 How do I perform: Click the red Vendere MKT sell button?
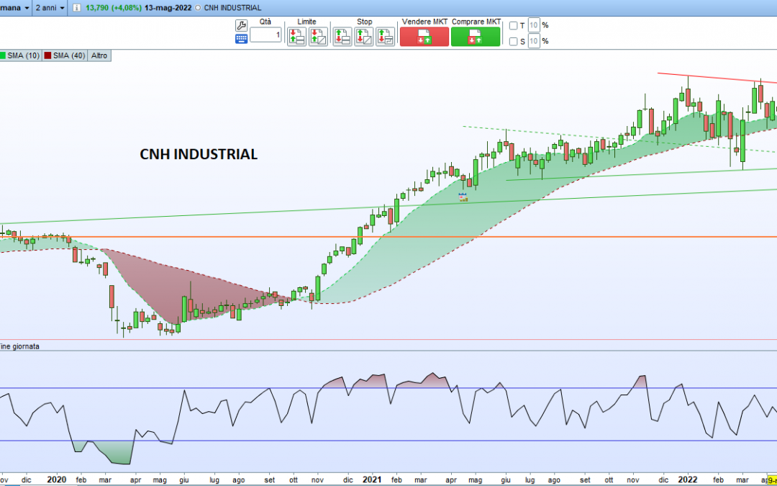[x=424, y=37]
